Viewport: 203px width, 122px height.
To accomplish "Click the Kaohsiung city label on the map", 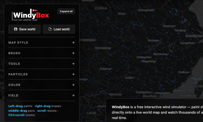I will 188,96.
